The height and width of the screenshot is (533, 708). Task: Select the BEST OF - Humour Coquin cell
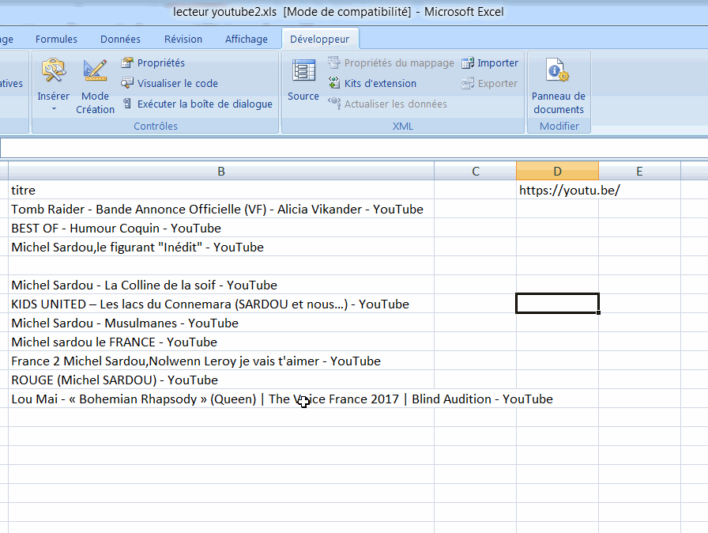(x=221, y=228)
